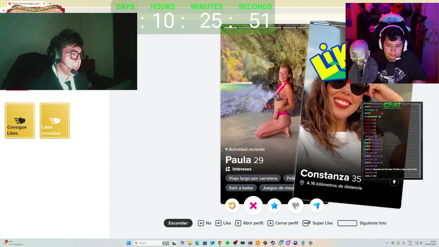439x247 pixels.
Task: Click the No left-arrow shortcut hint
Action: [x=205, y=223]
